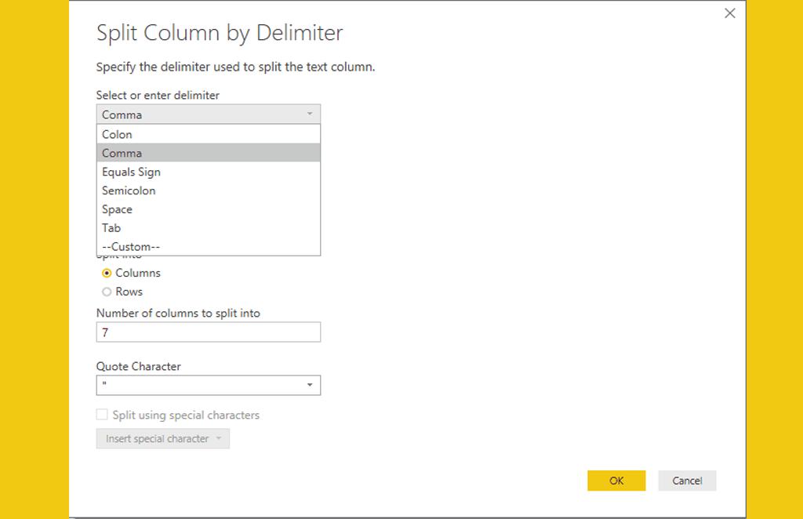
Task: Choose Comma in the delimiter list
Action: pyautogui.click(x=122, y=153)
